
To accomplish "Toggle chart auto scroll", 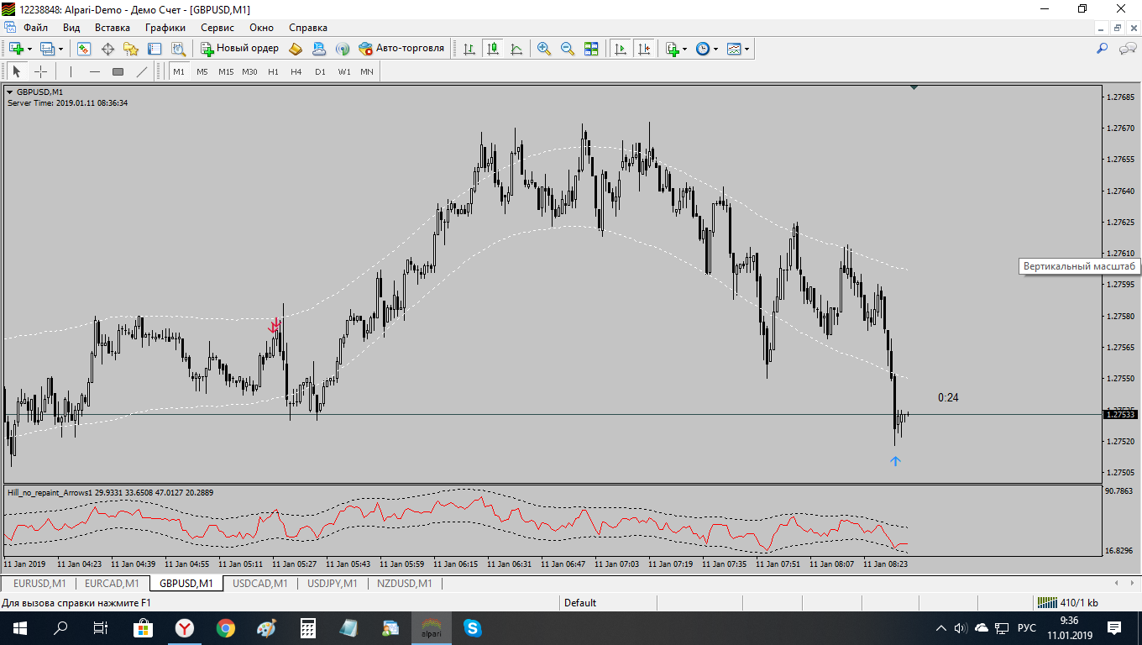I will point(621,49).
